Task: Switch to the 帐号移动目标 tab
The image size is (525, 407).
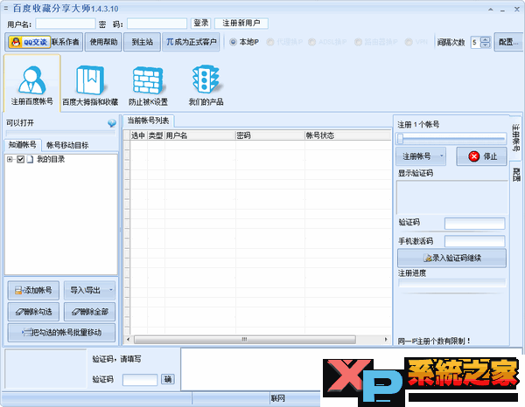Action: [x=67, y=145]
